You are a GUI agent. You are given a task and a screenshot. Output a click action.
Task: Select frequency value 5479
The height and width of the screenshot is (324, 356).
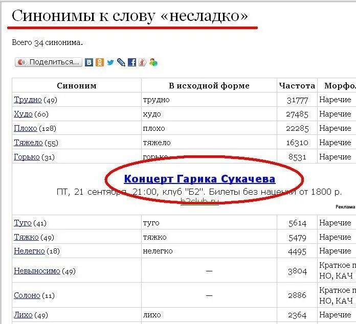[x=297, y=238]
